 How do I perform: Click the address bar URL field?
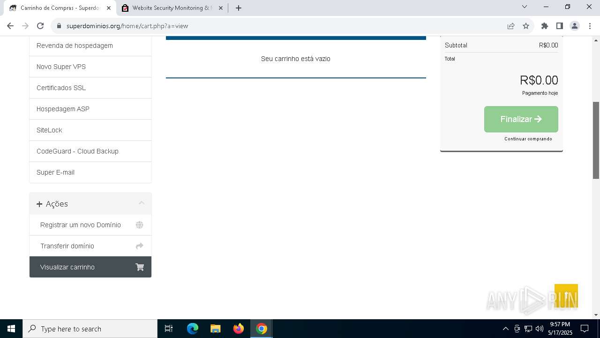point(281,26)
